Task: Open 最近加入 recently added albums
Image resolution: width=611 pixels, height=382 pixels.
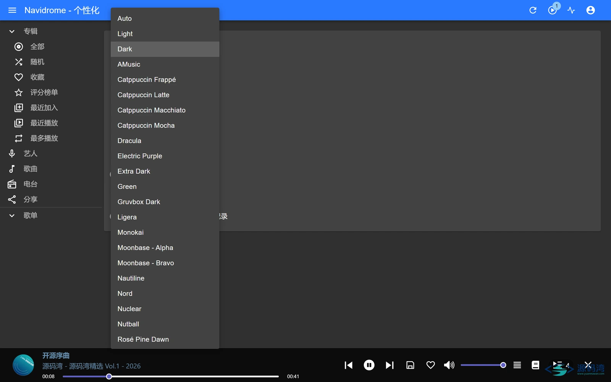Action: tap(51, 108)
